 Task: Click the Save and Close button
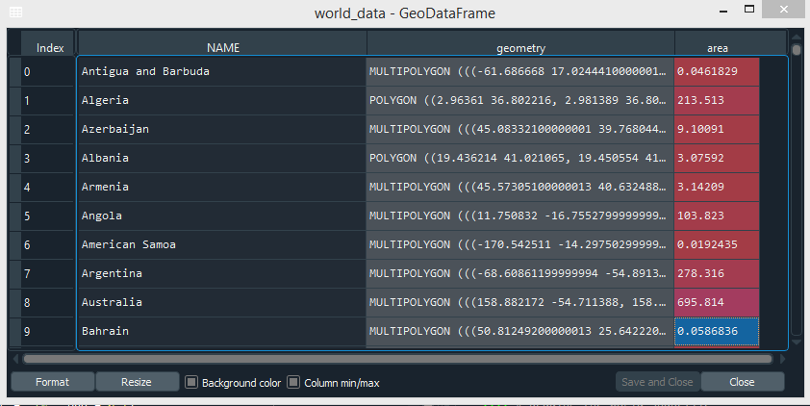point(658,382)
